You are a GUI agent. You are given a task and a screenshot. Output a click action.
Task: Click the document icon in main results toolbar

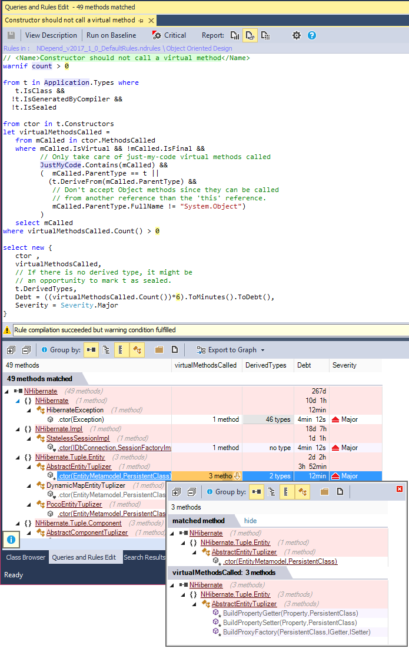click(x=175, y=350)
